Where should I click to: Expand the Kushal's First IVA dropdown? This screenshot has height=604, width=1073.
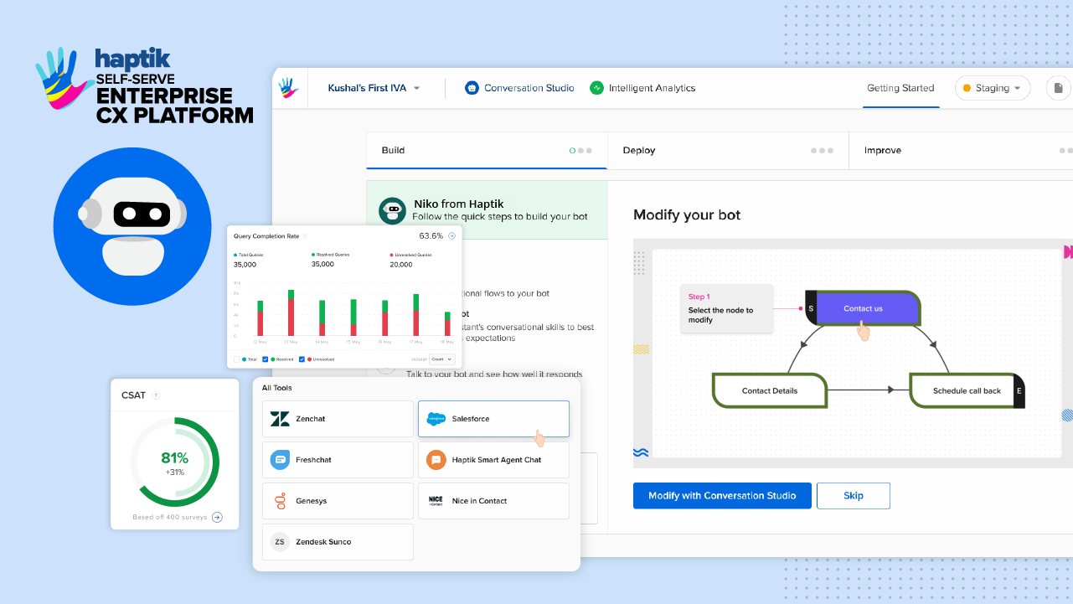(374, 88)
